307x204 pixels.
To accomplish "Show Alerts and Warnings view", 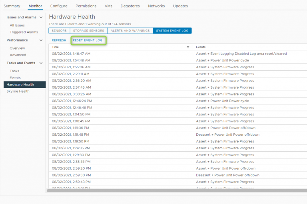I will pyautogui.click(x=130, y=31).
